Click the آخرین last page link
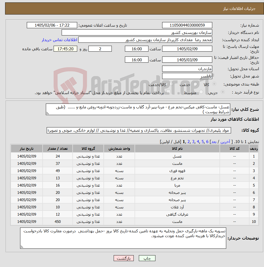264x267 pixels. [x=225, y=142]
